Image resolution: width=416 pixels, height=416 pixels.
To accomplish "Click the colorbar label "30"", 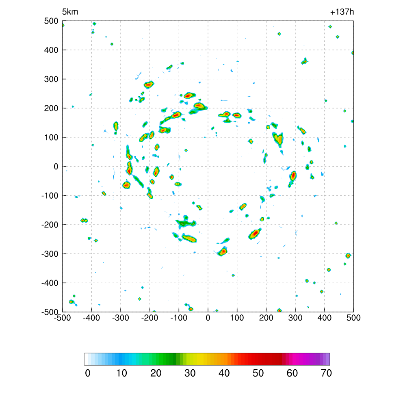I will (x=190, y=373).
